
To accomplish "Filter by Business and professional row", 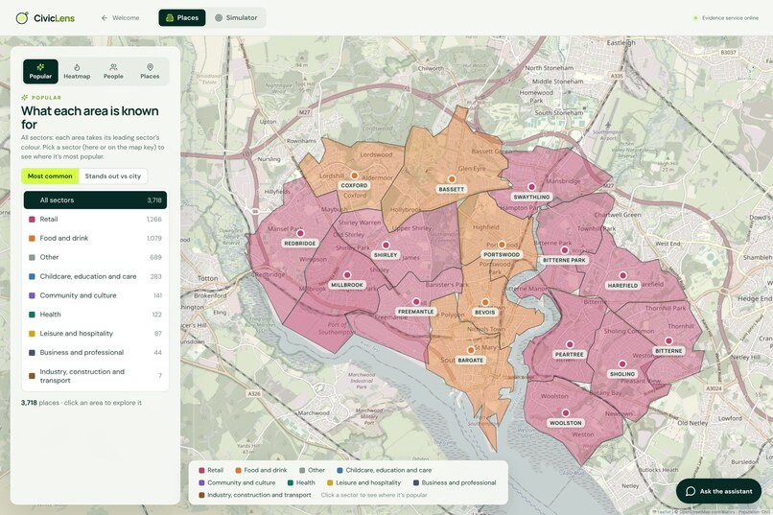I will 95,353.
